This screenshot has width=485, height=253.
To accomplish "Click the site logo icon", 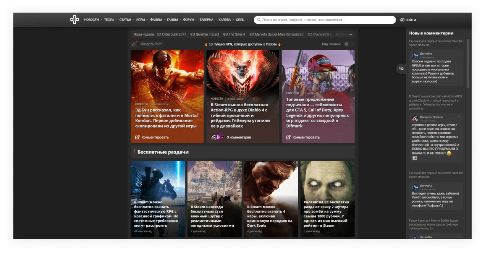I will 74,19.
